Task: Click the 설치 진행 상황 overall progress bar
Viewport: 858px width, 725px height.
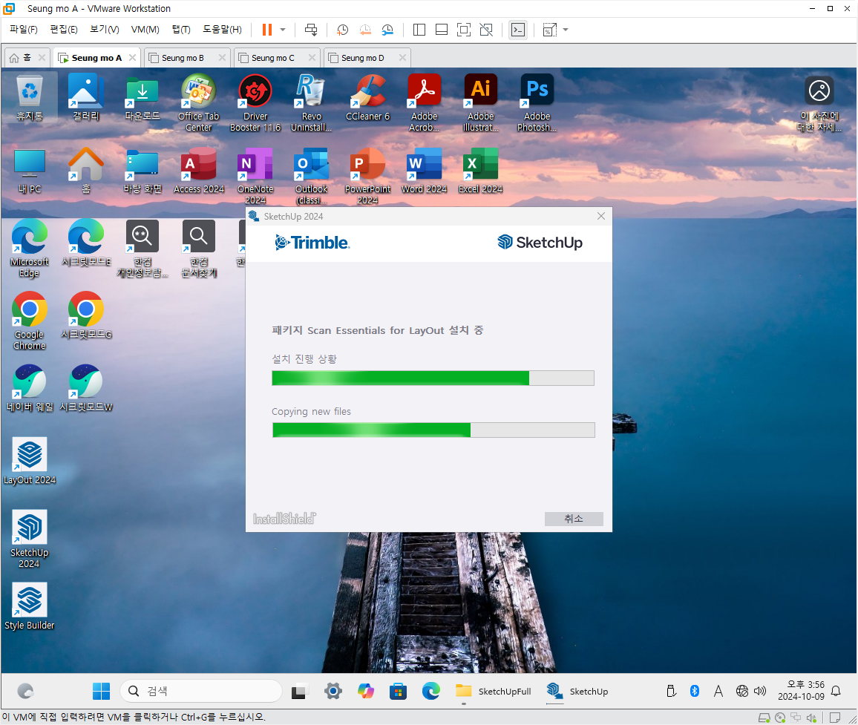Action: (x=433, y=378)
